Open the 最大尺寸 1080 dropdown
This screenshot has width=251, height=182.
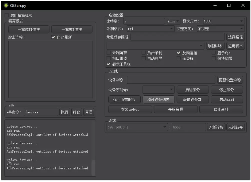(224, 21)
